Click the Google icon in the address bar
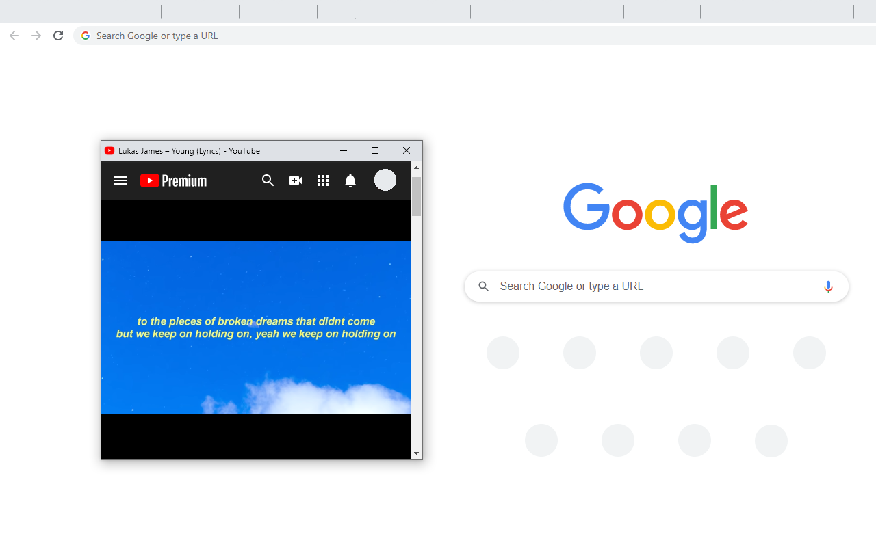The height and width of the screenshot is (547, 876). (86, 36)
